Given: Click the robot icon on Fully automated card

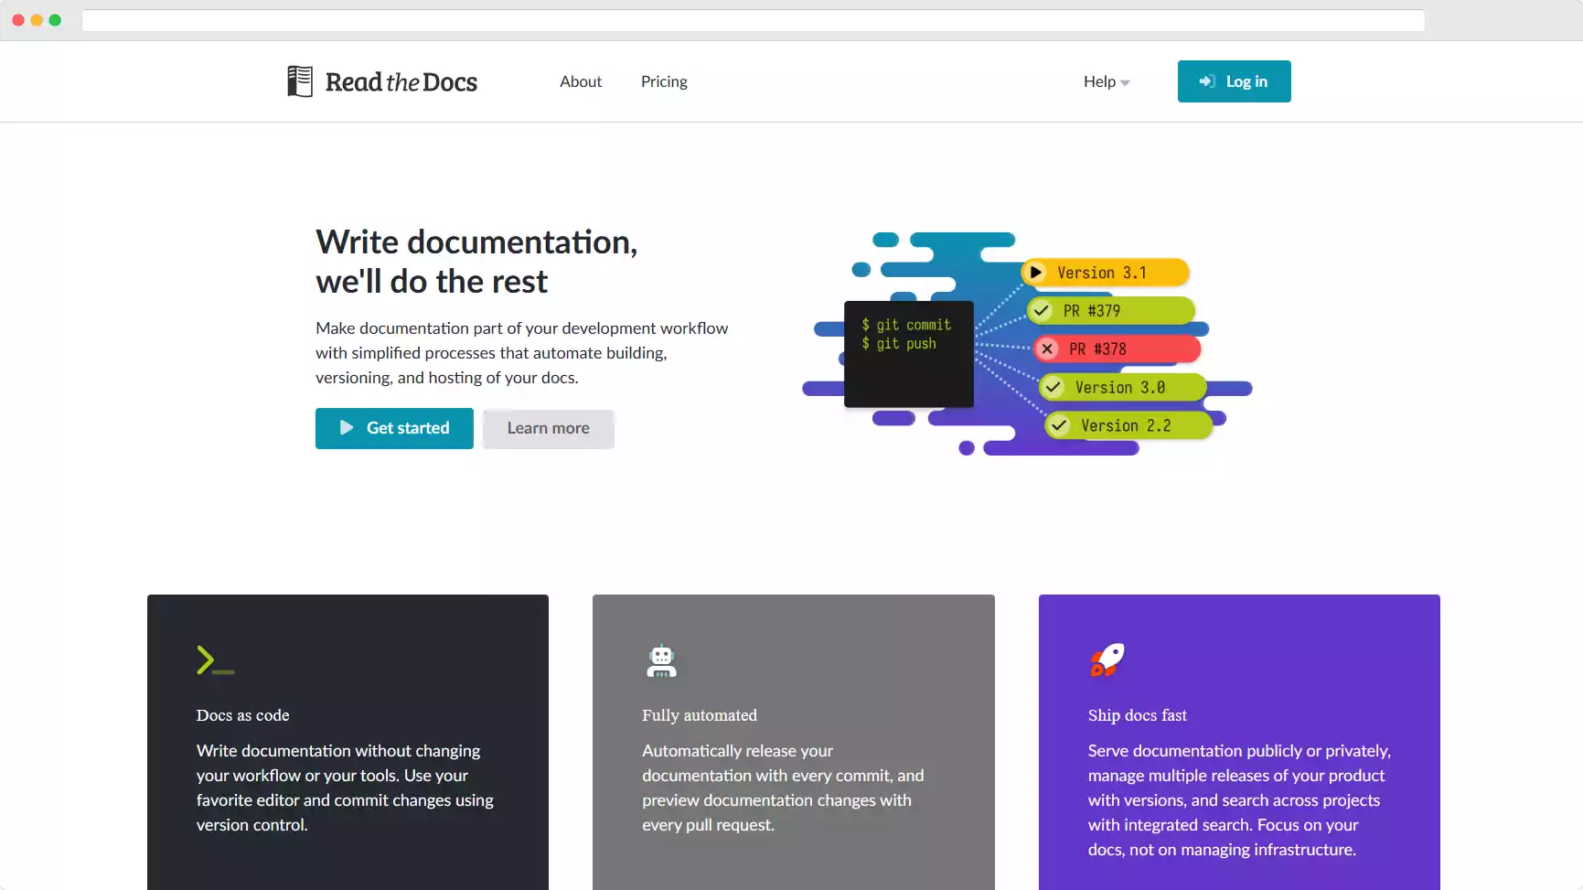Looking at the screenshot, I should click(x=660, y=660).
